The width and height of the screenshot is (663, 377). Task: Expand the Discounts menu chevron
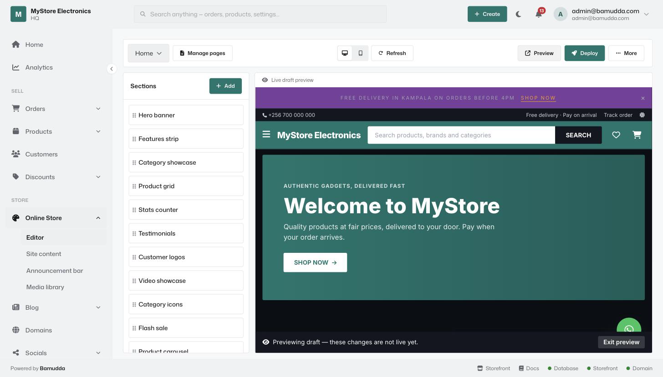98,177
